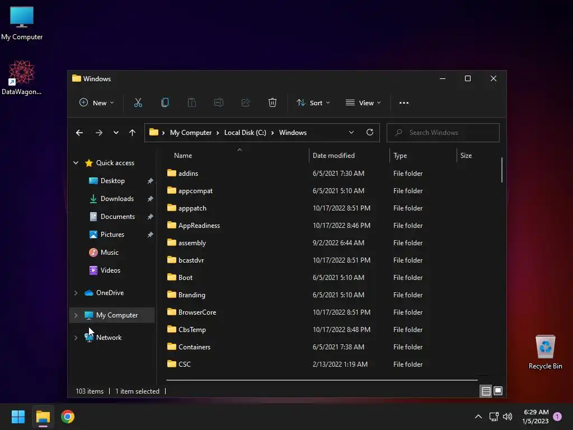Open the Start menu
This screenshot has height=430, width=573.
18,417
